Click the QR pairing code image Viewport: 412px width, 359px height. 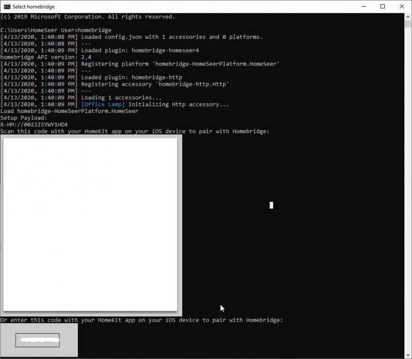point(91,225)
